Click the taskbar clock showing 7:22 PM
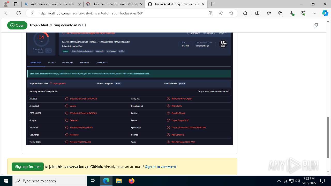331x186 pixels. tap(309, 181)
